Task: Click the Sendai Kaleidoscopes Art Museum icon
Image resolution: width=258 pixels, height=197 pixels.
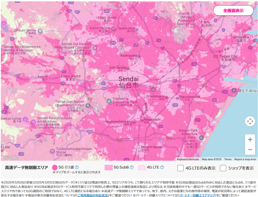Action: (34, 122)
